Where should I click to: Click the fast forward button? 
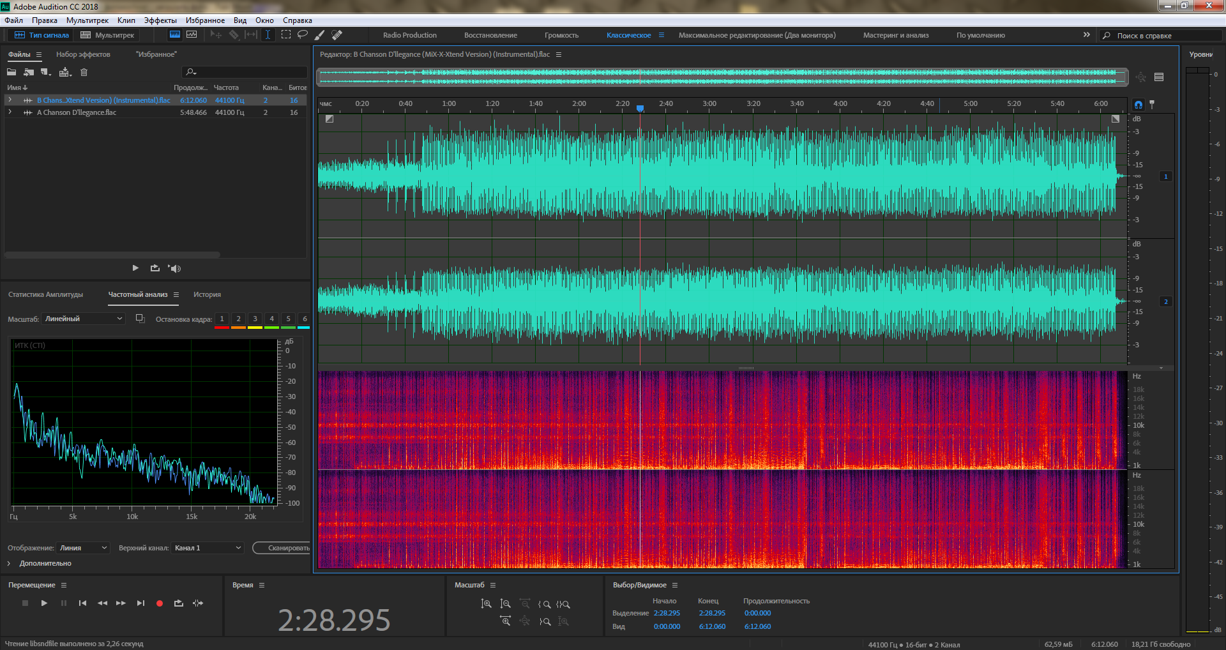point(121,603)
